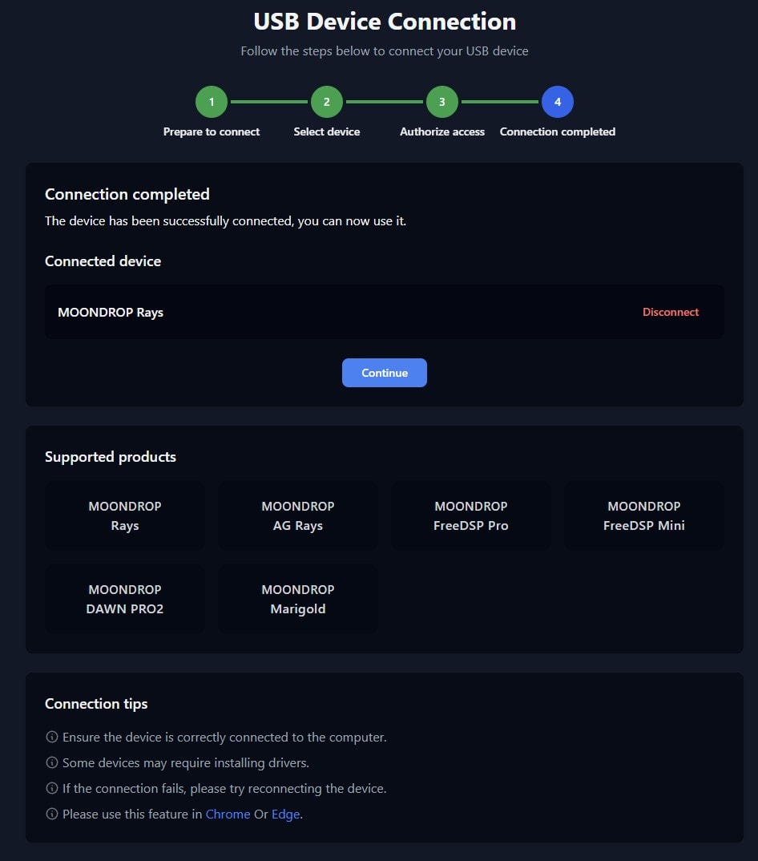The width and height of the screenshot is (758, 861).
Task: Open the Edge link
Action: click(x=285, y=814)
